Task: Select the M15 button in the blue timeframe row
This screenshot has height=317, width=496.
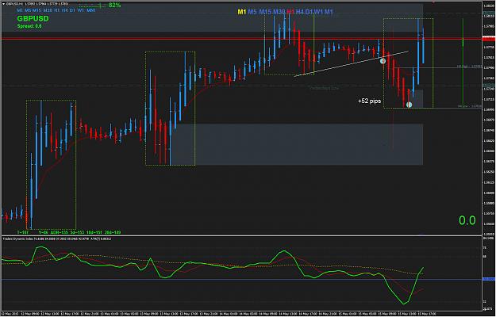Action: point(37,10)
